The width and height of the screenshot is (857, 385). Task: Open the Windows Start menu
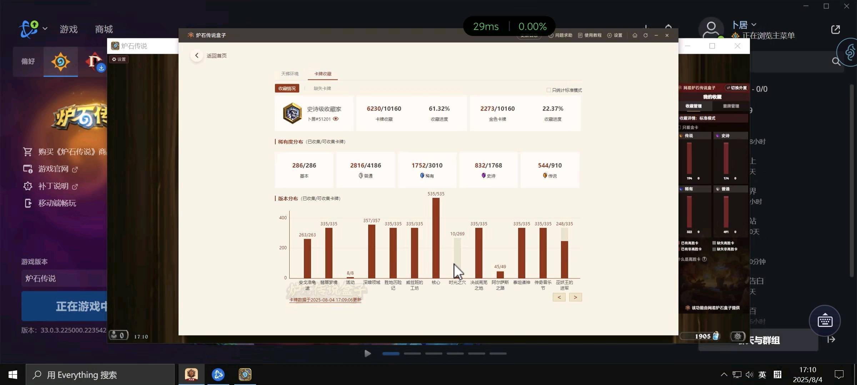coord(13,375)
